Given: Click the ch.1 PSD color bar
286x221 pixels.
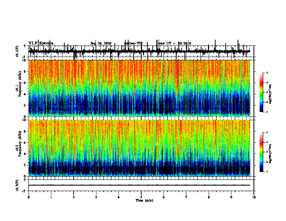Looking at the screenshot, I should click(261, 92).
